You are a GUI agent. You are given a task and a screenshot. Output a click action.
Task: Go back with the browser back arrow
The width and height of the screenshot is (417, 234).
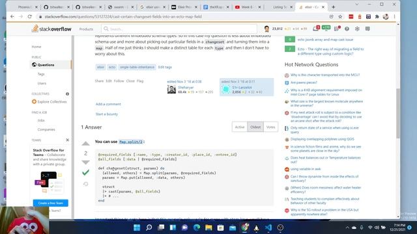[12, 16]
